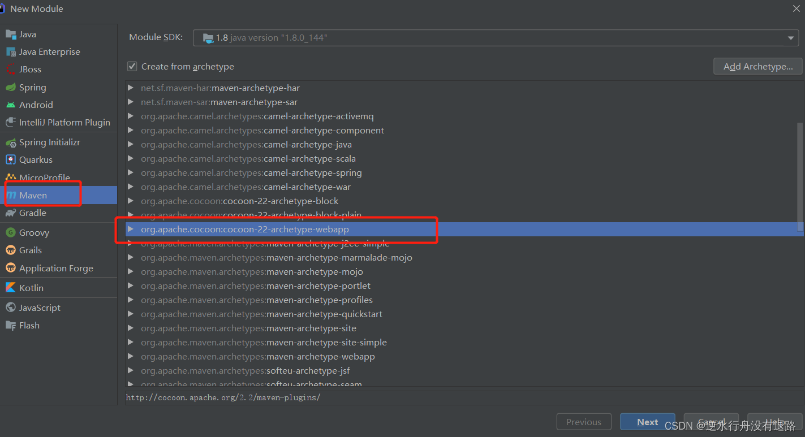Select camel-archetype-component archetype

464,130
